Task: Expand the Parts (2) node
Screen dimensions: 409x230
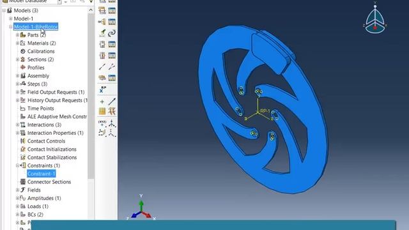Action: pos(17,34)
